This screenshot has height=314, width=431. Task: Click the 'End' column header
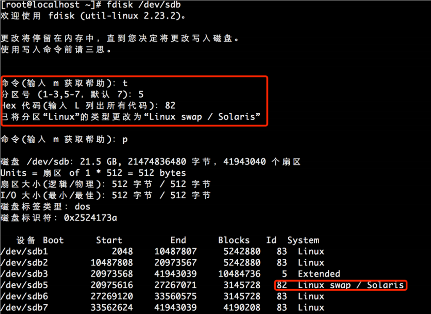click(x=178, y=240)
